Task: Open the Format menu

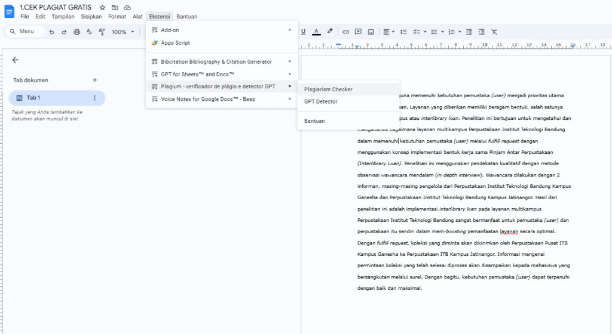Action: 117,17
